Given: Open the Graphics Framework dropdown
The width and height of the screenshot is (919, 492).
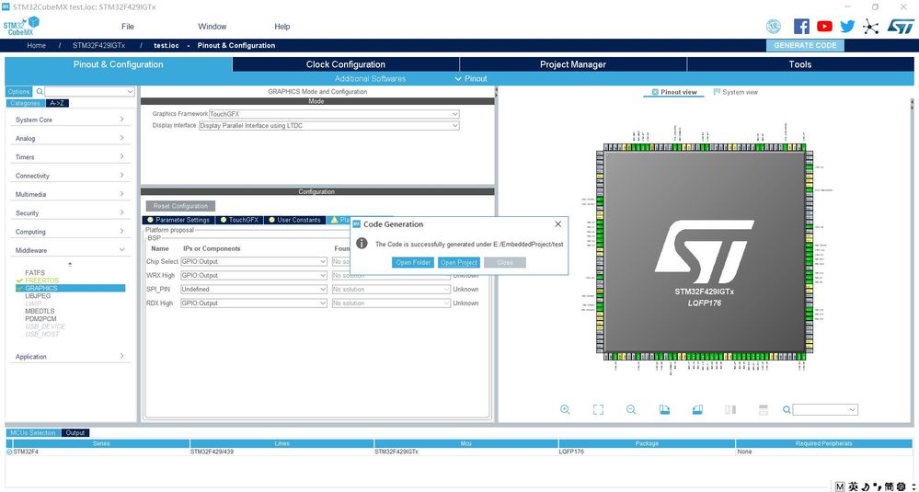Looking at the screenshot, I should (334, 114).
